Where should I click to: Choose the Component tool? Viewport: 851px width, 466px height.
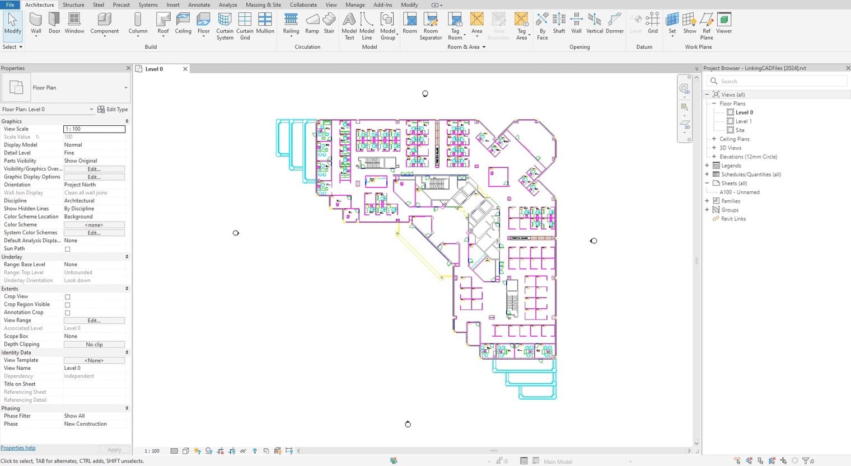tap(104, 25)
